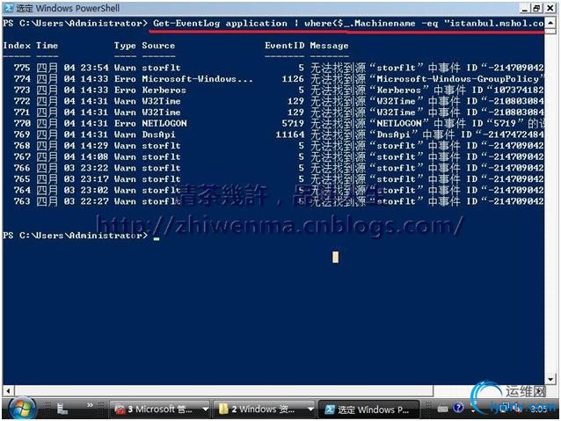Click the 'Source' column header

pos(158,46)
